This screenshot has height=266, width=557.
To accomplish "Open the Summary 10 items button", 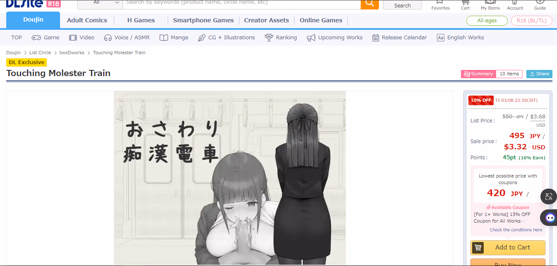I will click(492, 74).
